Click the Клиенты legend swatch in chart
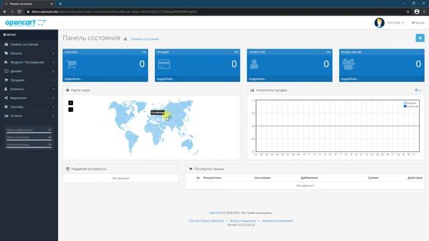 pos(405,106)
